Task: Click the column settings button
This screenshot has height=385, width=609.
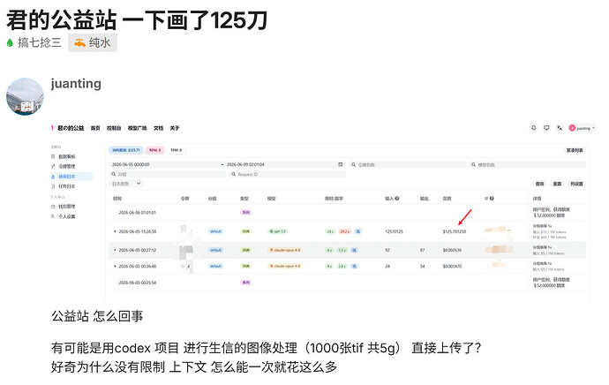Action: click(x=576, y=184)
